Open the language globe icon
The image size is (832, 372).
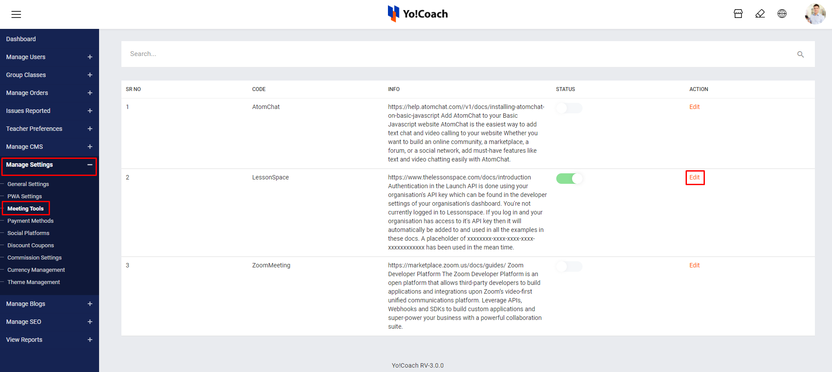point(782,14)
